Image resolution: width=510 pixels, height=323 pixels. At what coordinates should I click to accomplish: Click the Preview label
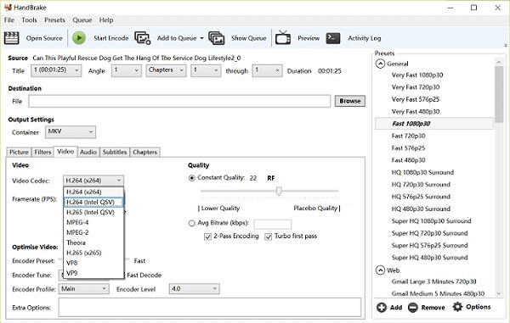point(309,38)
